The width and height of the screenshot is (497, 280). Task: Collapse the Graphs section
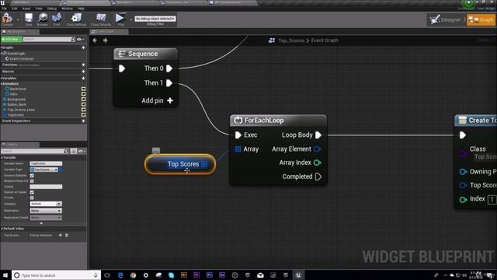[2, 47]
